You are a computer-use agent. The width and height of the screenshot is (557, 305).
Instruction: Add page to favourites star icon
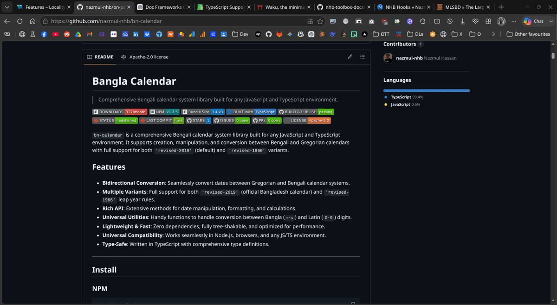(320, 21)
